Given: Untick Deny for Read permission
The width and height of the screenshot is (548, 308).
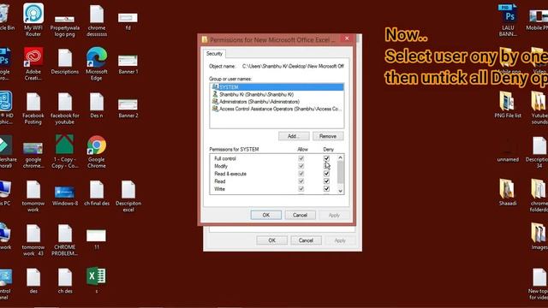Looking at the screenshot, I should pyautogui.click(x=326, y=181).
